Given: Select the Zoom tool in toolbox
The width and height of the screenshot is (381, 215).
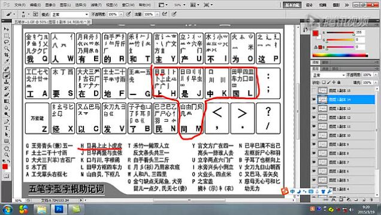Looking at the screenshot, I should pos(7,155).
